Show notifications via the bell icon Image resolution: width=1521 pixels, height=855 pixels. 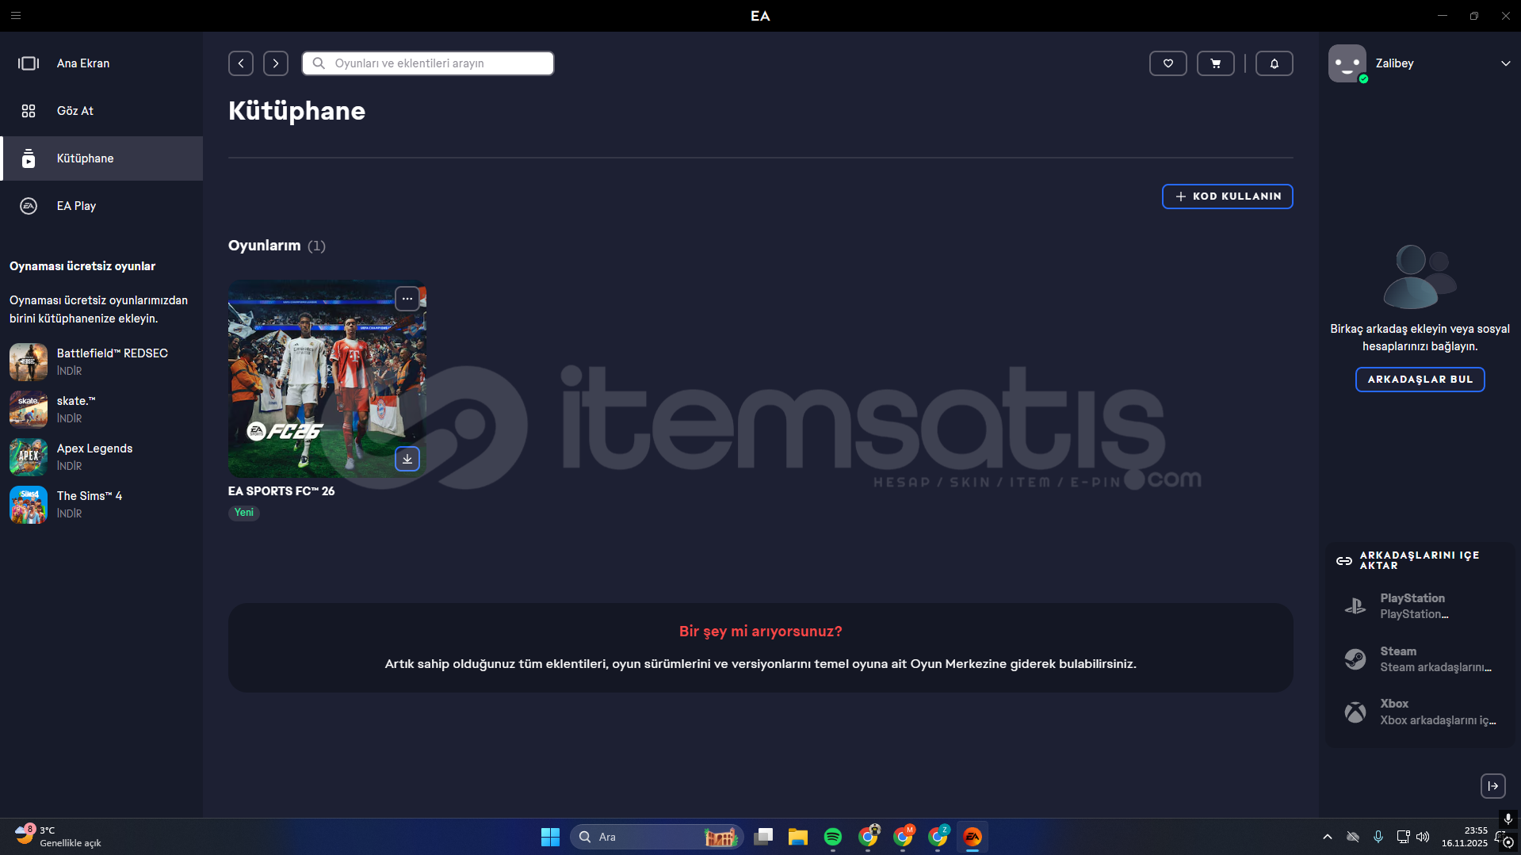1275,63
